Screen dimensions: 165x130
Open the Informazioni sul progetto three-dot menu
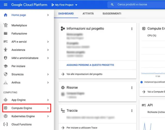click(x=132, y=29)
